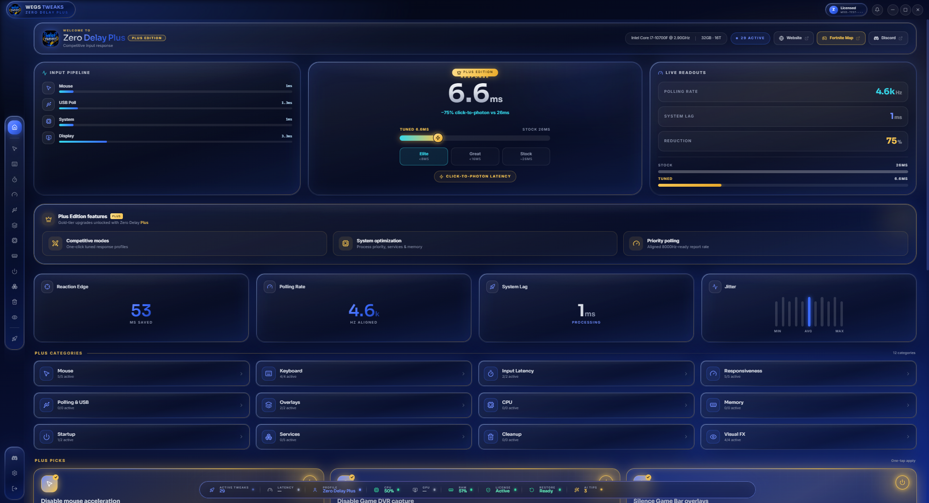Open notifications bell in the title bar
The height and width of the screenshot is (503, 929).
[x=877, y=10]
